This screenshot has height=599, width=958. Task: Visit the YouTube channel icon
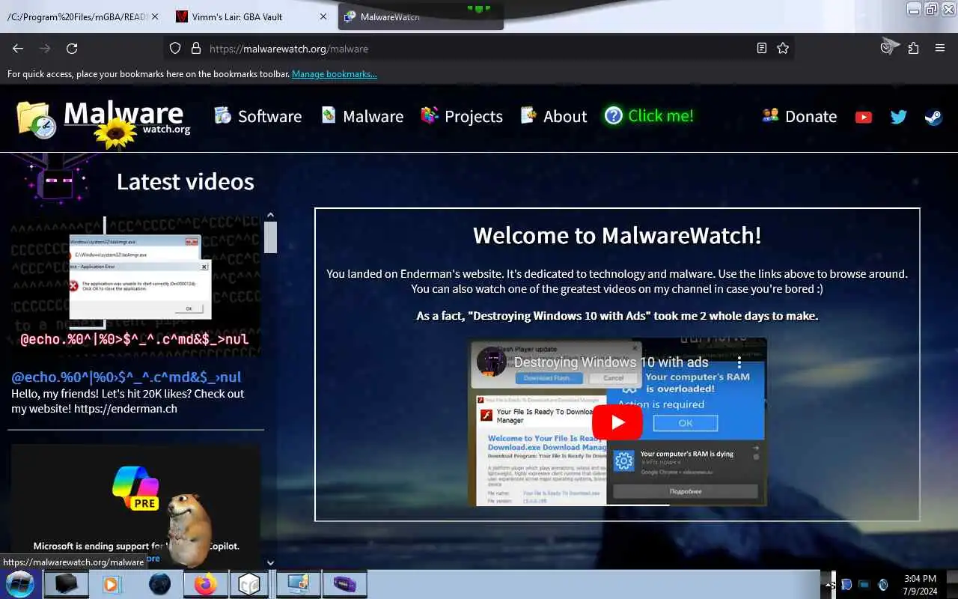[864, 117]
